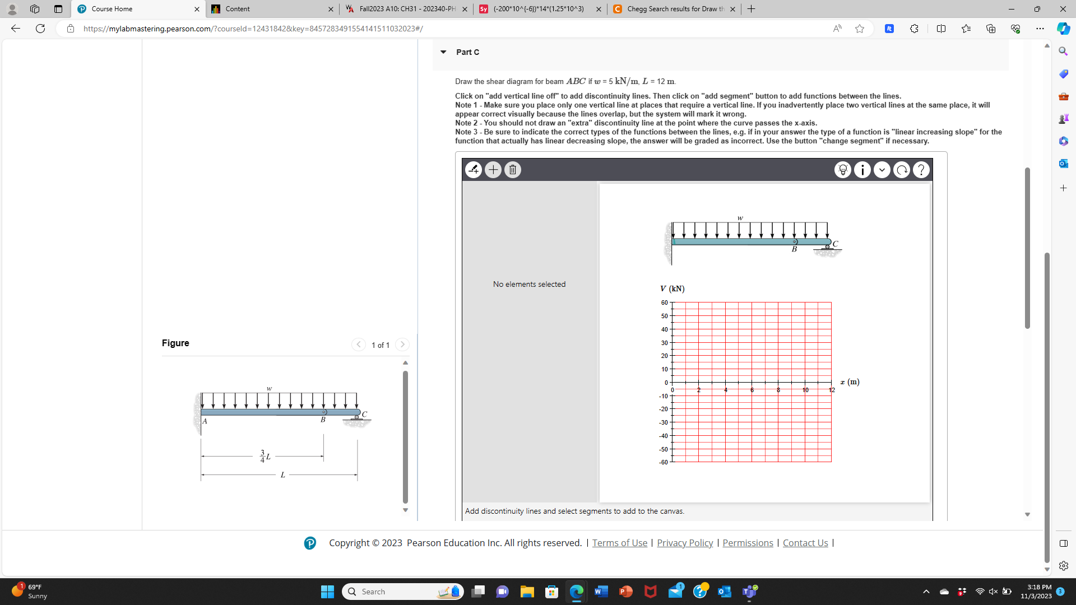Screen dimensions: 1076x605
Task: Click the add vertical line tool
Action: click(474, 170)
